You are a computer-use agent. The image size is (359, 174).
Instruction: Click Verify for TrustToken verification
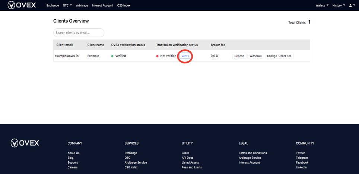point(185,56)
